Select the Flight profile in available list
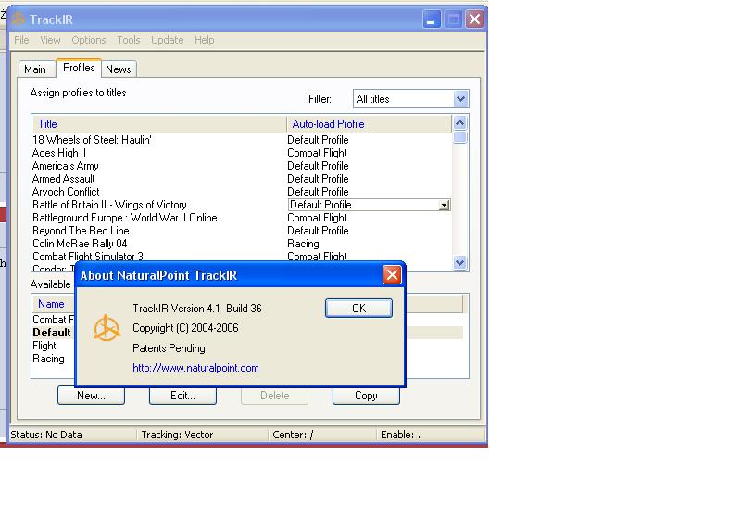This screenshot has height=505, width=754. pyautogui.click(x=44, y=346)
